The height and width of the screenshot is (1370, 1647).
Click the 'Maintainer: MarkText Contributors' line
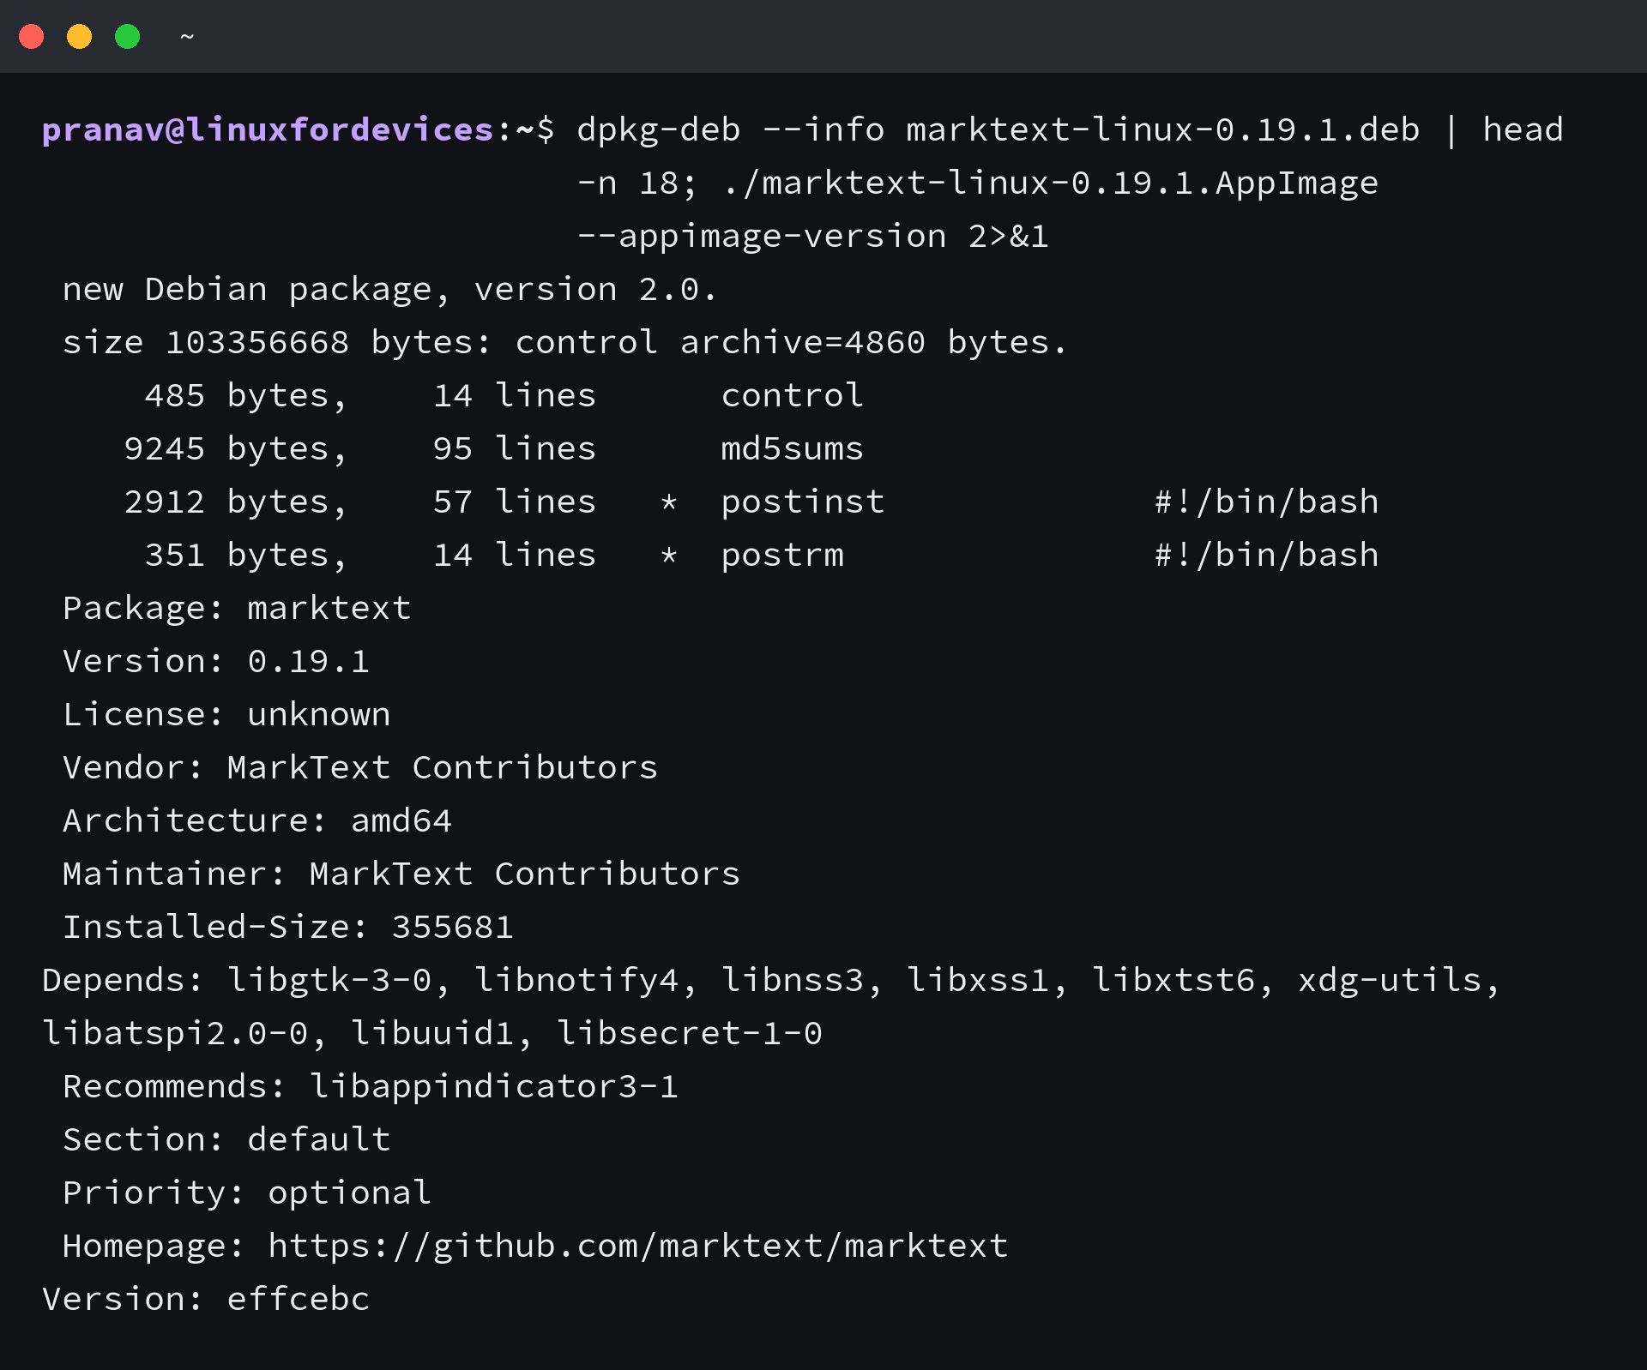tap(401, 874)
